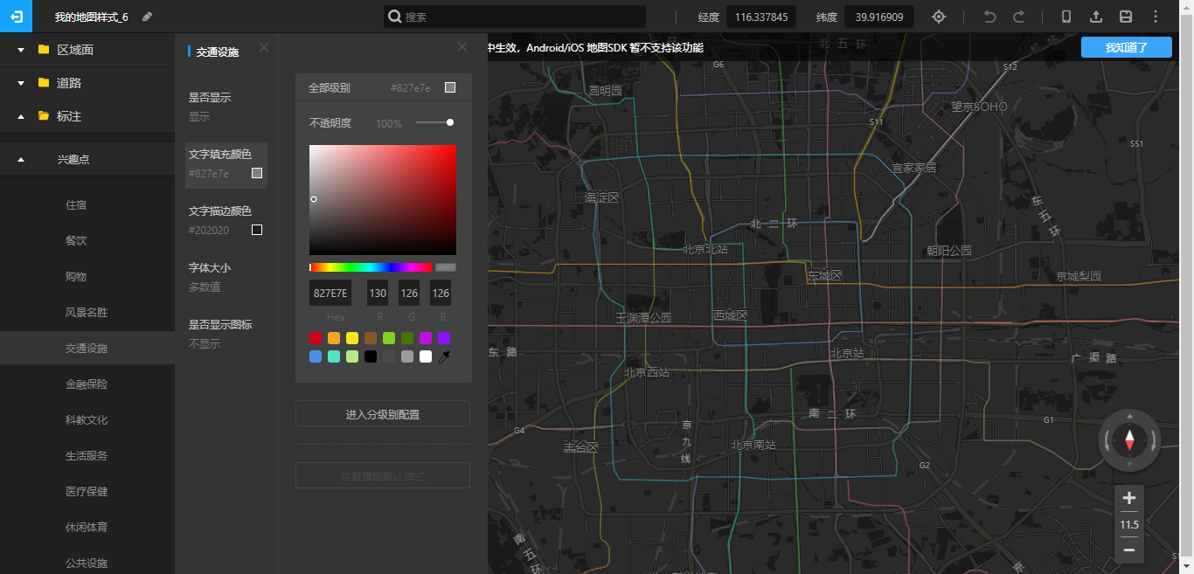Viewport: 1194px width, 574px height.
Task: Click the 我知道了 button
Action: pyautogui.click(x=1127, y=48)
